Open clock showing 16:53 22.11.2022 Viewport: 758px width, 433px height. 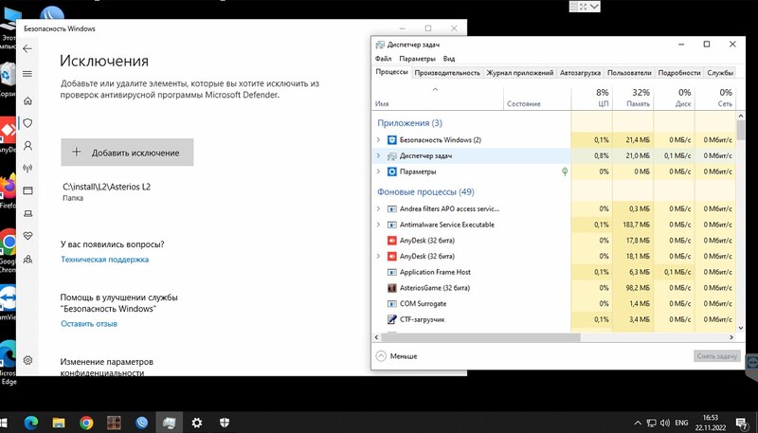pos(710,423)
